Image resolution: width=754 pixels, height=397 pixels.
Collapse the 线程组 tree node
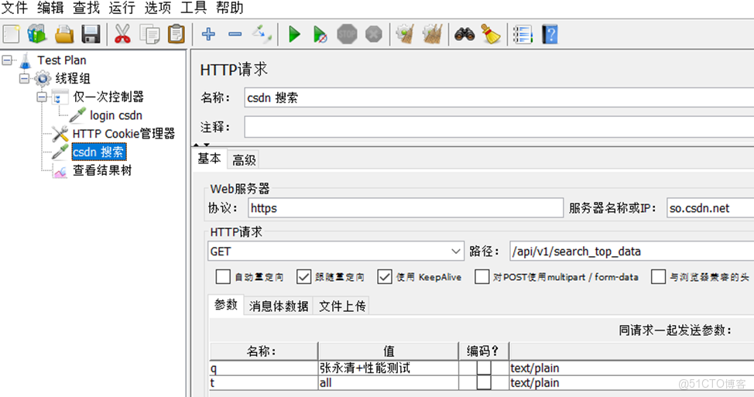pos(24,78)
